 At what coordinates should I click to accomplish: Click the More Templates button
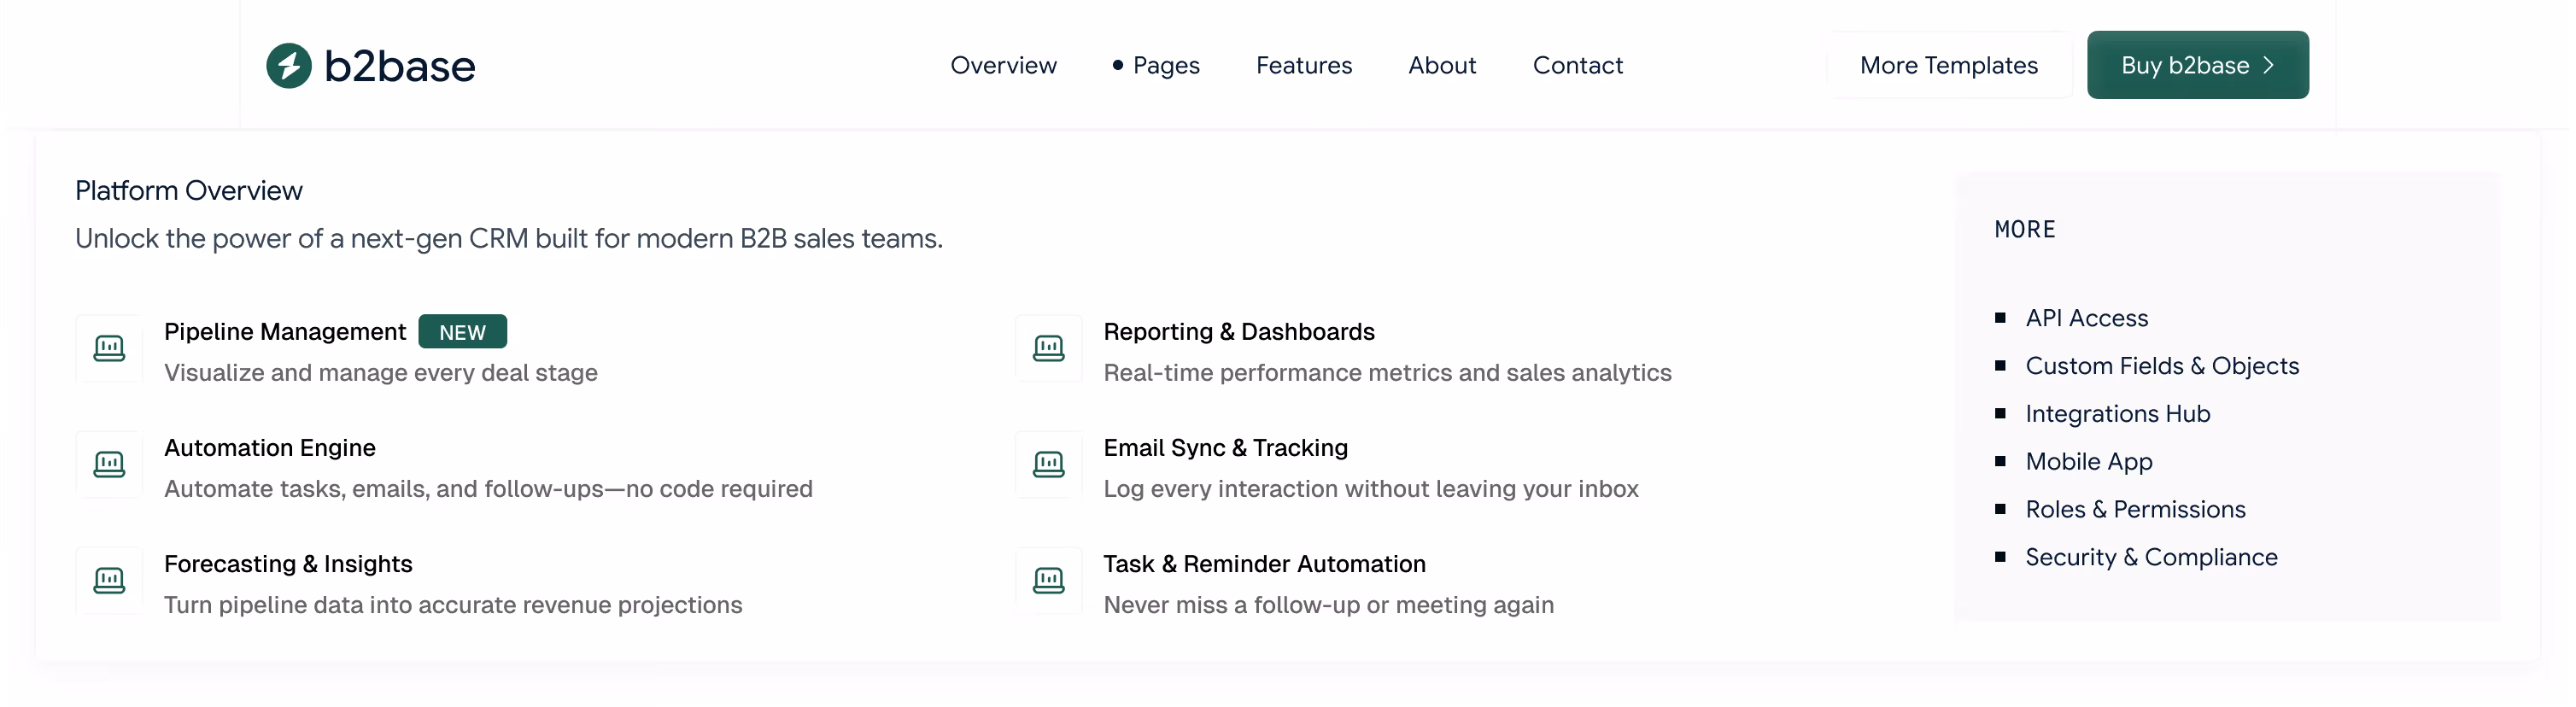pos(1948,65)
